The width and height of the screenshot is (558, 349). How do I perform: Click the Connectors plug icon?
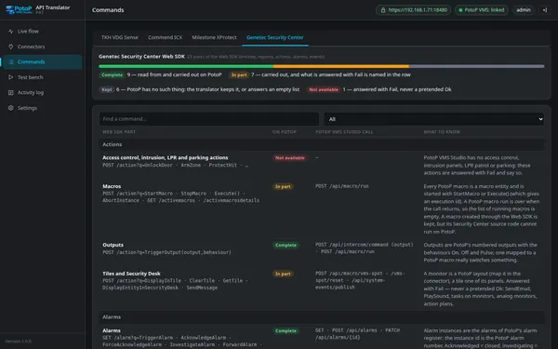[x=10, y=47]
